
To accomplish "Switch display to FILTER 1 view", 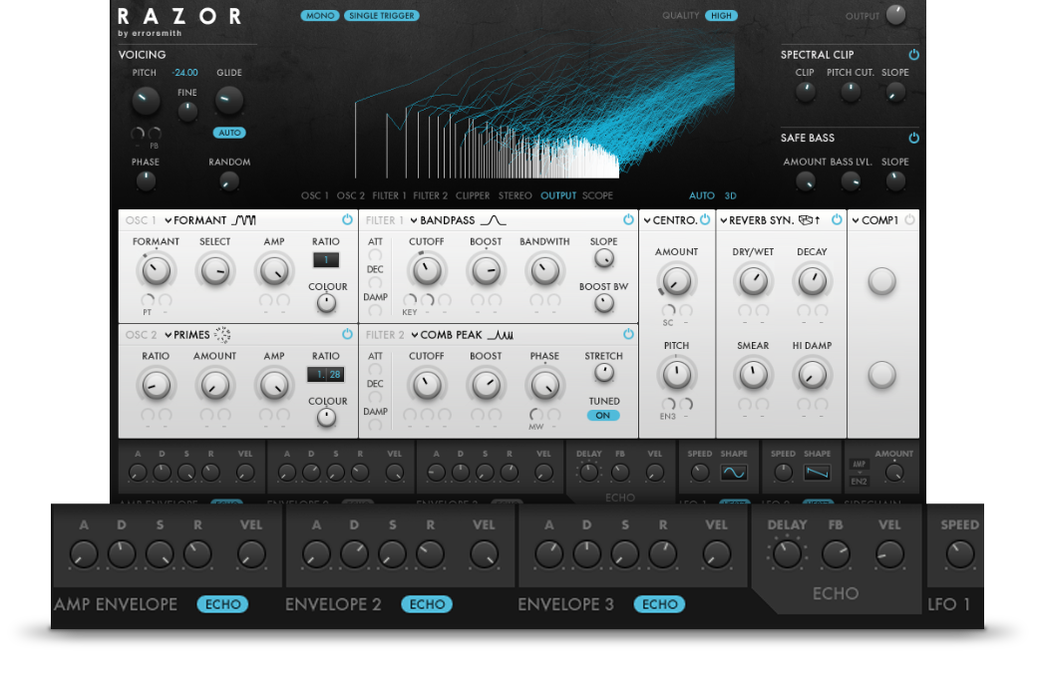I will (x=389, y=195).
